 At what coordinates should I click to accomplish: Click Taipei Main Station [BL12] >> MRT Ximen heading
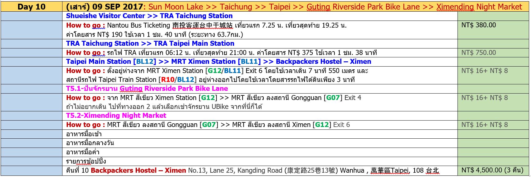pos(219,62)
